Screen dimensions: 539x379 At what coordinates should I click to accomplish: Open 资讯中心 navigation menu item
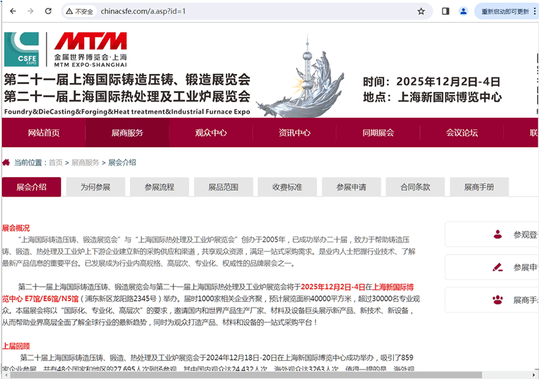[x=295, y=133]
